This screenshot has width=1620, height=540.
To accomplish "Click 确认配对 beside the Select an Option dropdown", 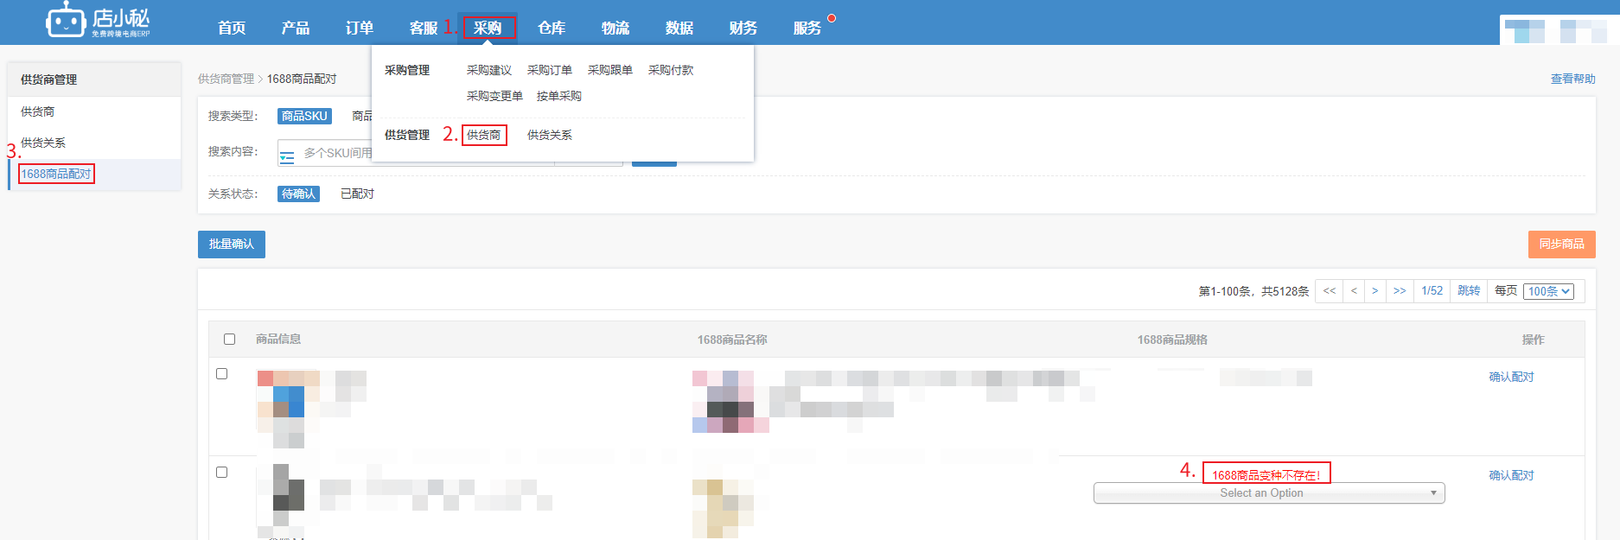I will [x=1511, y=475].
